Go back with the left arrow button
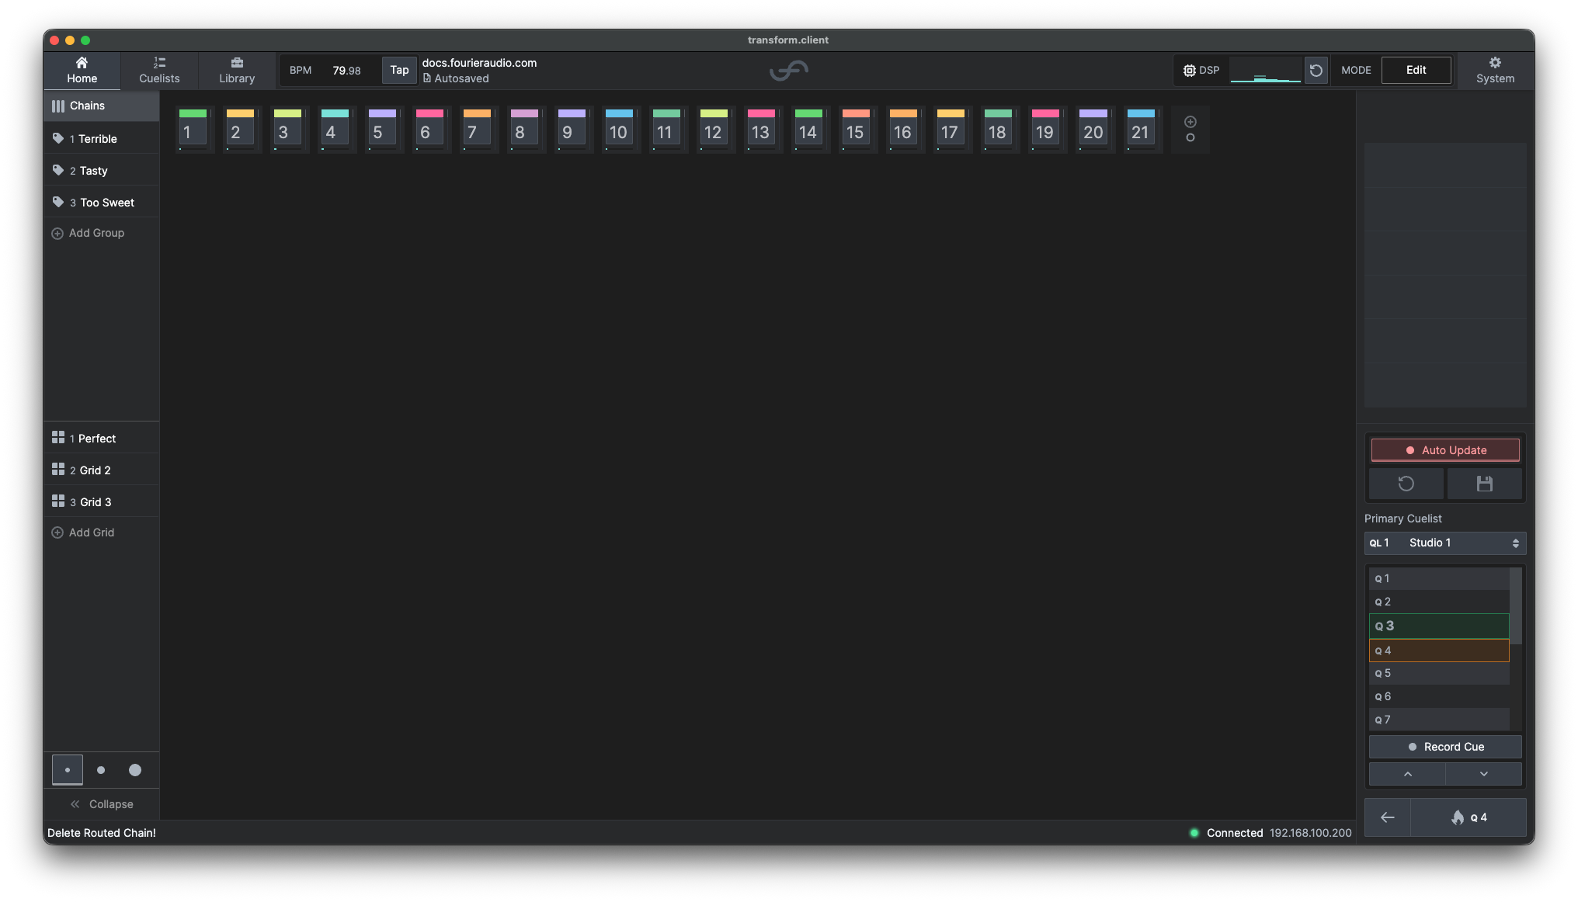Screen dimensions: 1578x902 (1387, 817)
